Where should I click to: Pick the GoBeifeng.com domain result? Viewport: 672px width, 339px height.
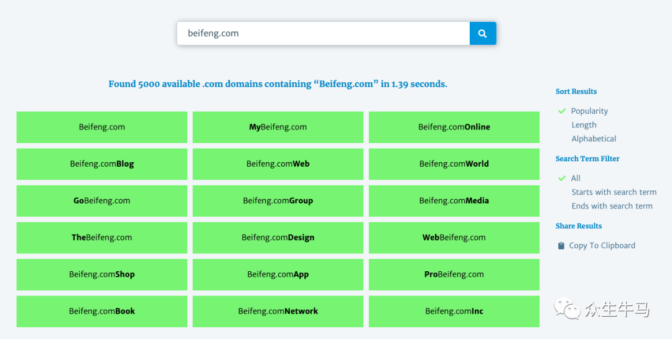point(102,201)
